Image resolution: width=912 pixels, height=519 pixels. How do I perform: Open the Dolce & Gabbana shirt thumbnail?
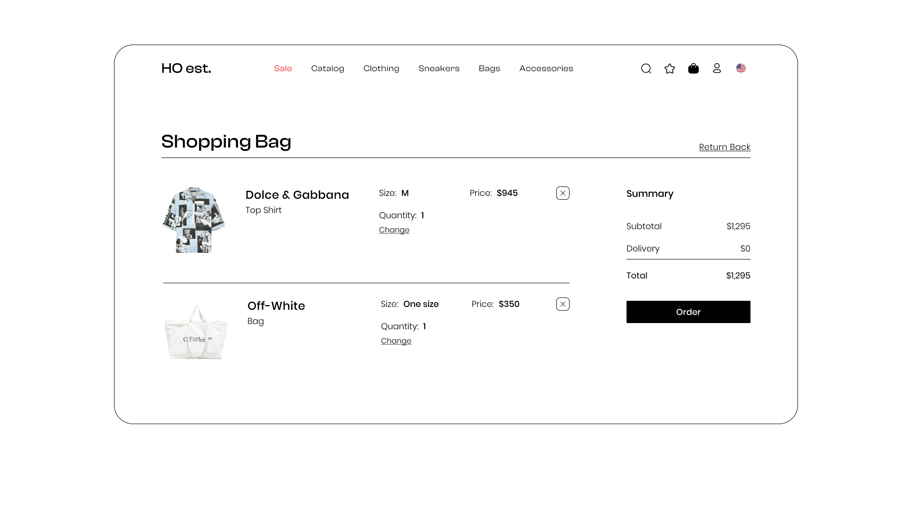point(194,220)
